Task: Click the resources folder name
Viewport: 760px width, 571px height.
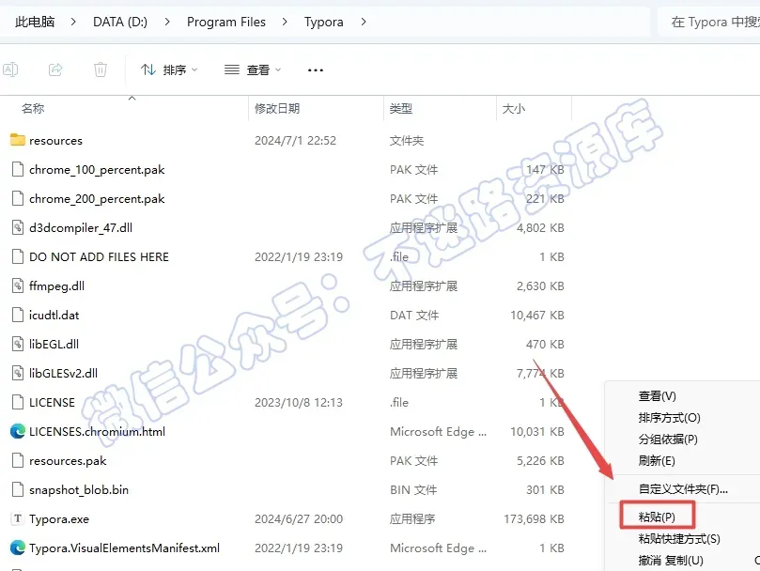Action: 55,141
